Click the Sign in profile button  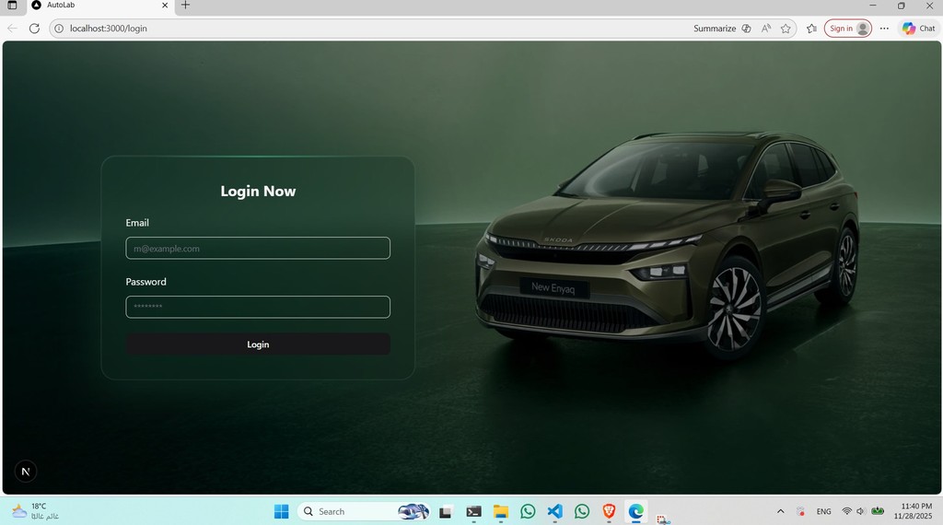[x=847, y=29]
